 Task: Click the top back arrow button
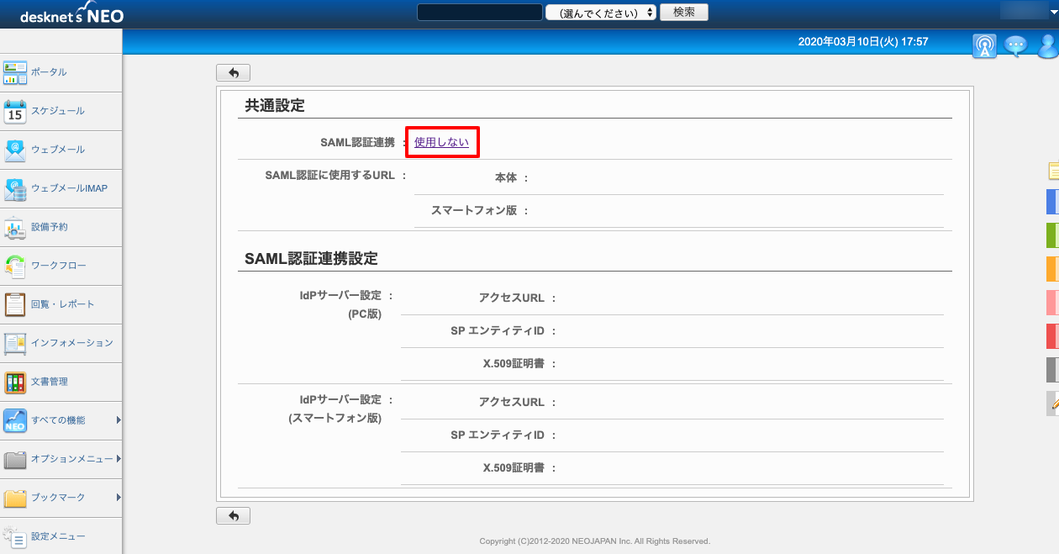(x=233, y=73)
